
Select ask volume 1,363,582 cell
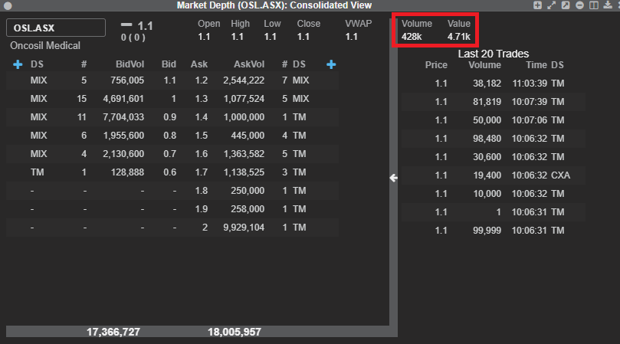244,154
